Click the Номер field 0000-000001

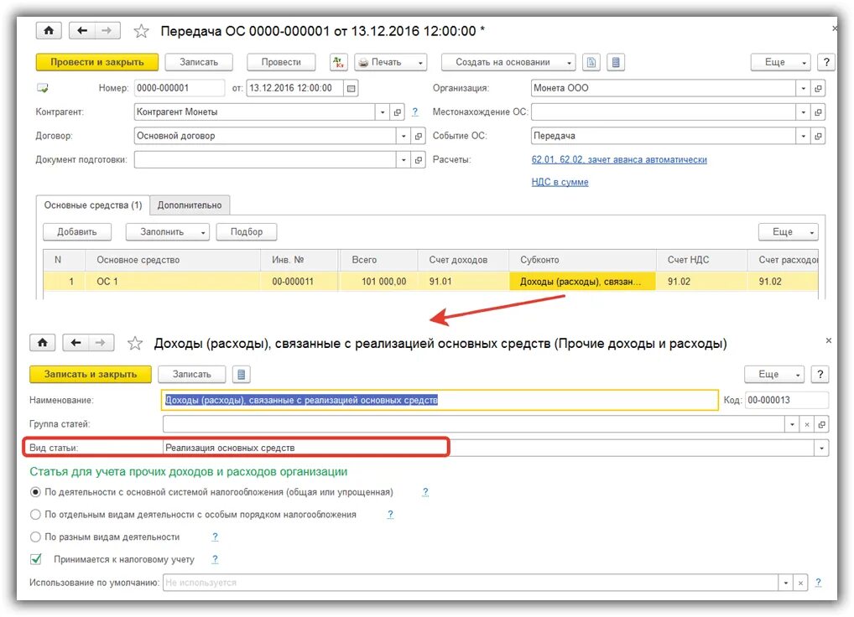click(180, 88)
